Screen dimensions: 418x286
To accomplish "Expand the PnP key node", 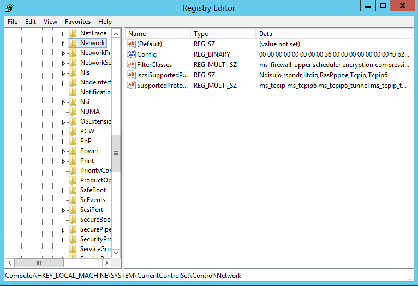I will click(x=63, y=142).
